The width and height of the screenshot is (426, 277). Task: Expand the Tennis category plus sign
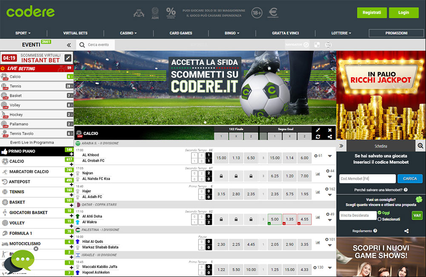point(71,195)
